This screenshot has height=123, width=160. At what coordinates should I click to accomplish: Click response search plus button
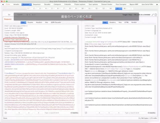click(x=109, y=113)
